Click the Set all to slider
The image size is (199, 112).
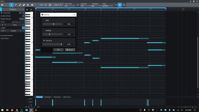click(x=53, y=44)
